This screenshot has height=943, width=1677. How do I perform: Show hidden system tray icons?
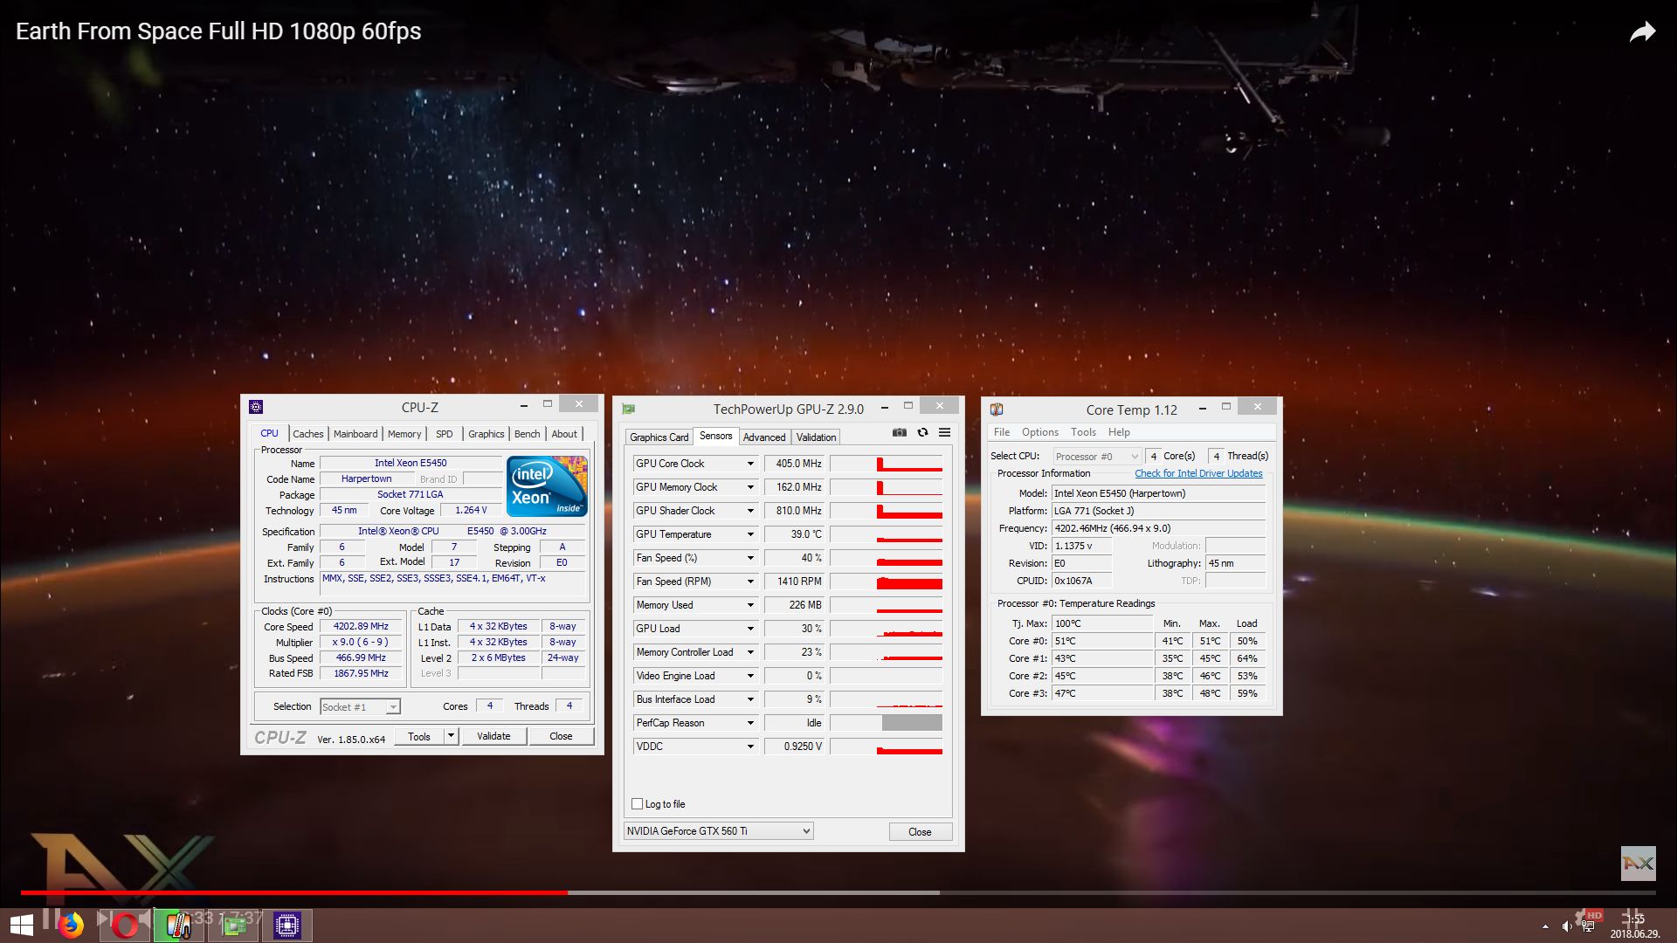(x=1545, y=926)
